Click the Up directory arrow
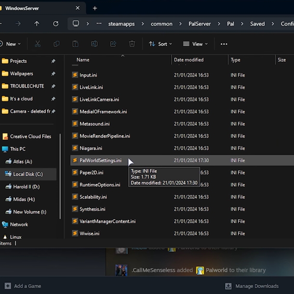The image size is (294, 294). click(37, 24)
